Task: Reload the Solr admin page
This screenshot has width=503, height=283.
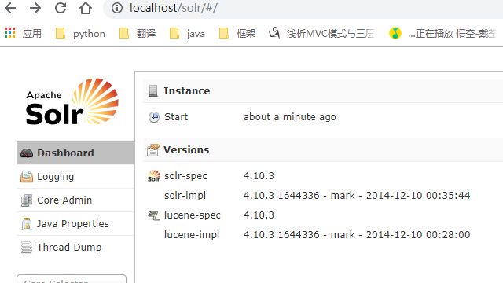Action: [61, 8]
